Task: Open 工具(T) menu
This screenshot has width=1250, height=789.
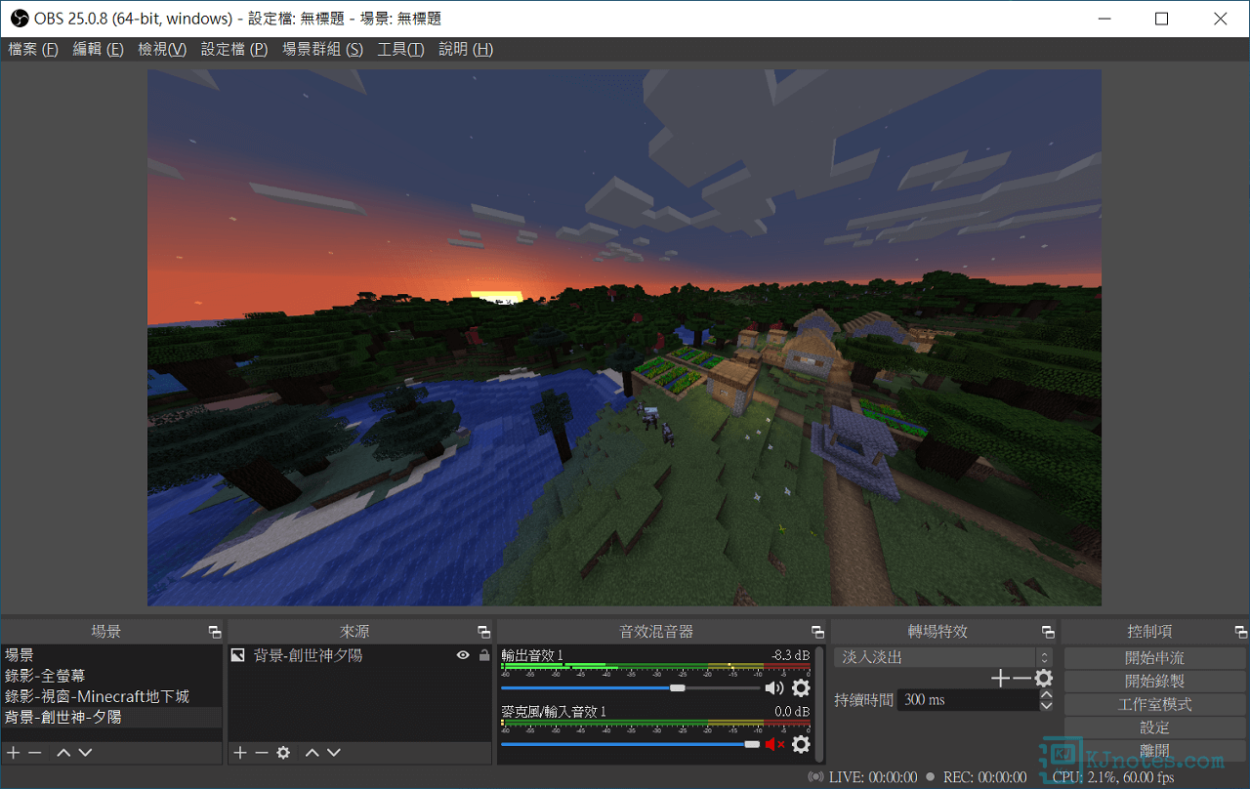Action: [x=400, y=49]
